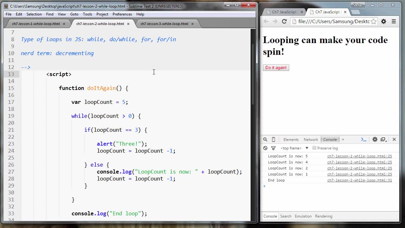Image resolution: width=405 pixels, height=228 pixels.
Task: Click line number 21 in the gutter
Action: (11, 130)
